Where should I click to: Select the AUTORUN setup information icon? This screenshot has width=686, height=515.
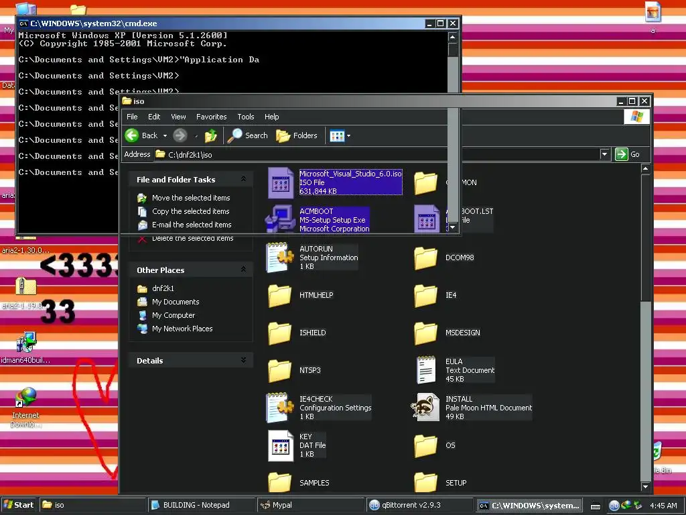280,257
